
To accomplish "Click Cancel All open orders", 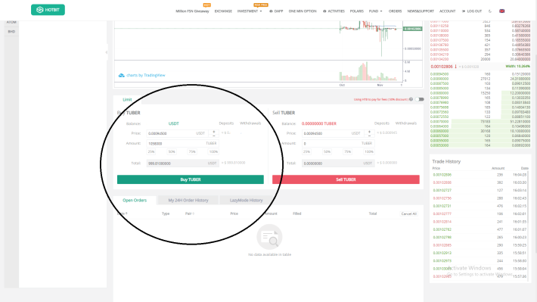I will (409, 214).
